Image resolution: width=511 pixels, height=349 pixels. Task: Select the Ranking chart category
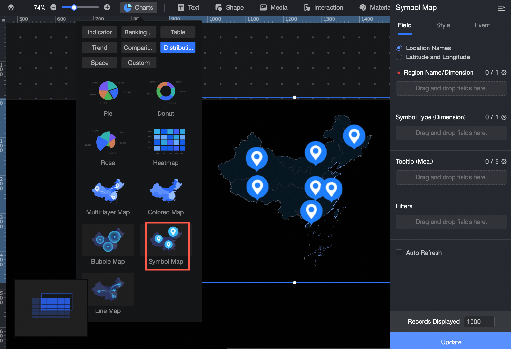(139, 32)
